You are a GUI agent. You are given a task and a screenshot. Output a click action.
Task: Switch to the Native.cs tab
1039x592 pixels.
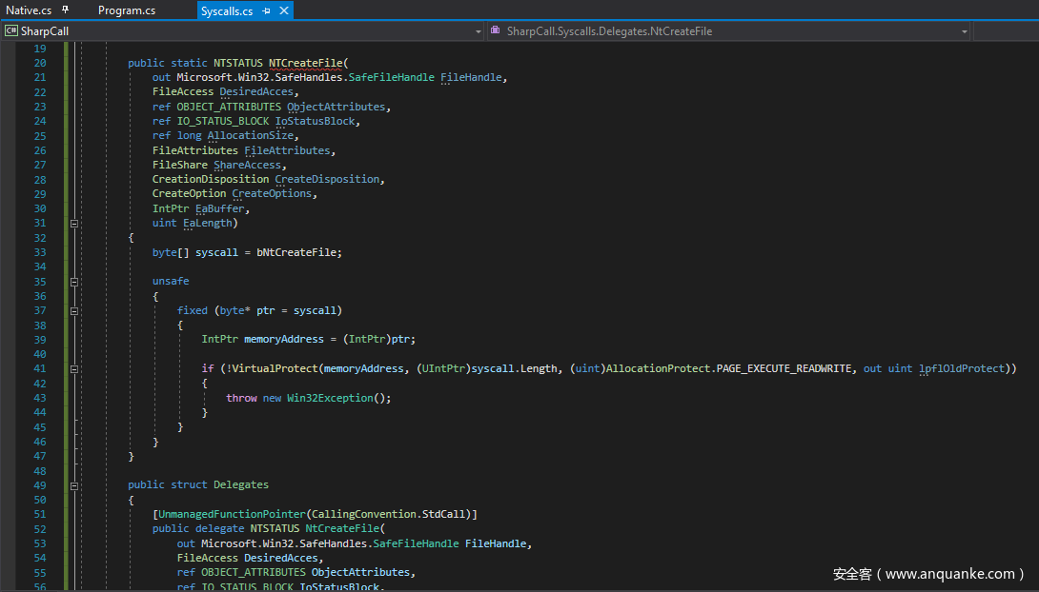point(29,10)
